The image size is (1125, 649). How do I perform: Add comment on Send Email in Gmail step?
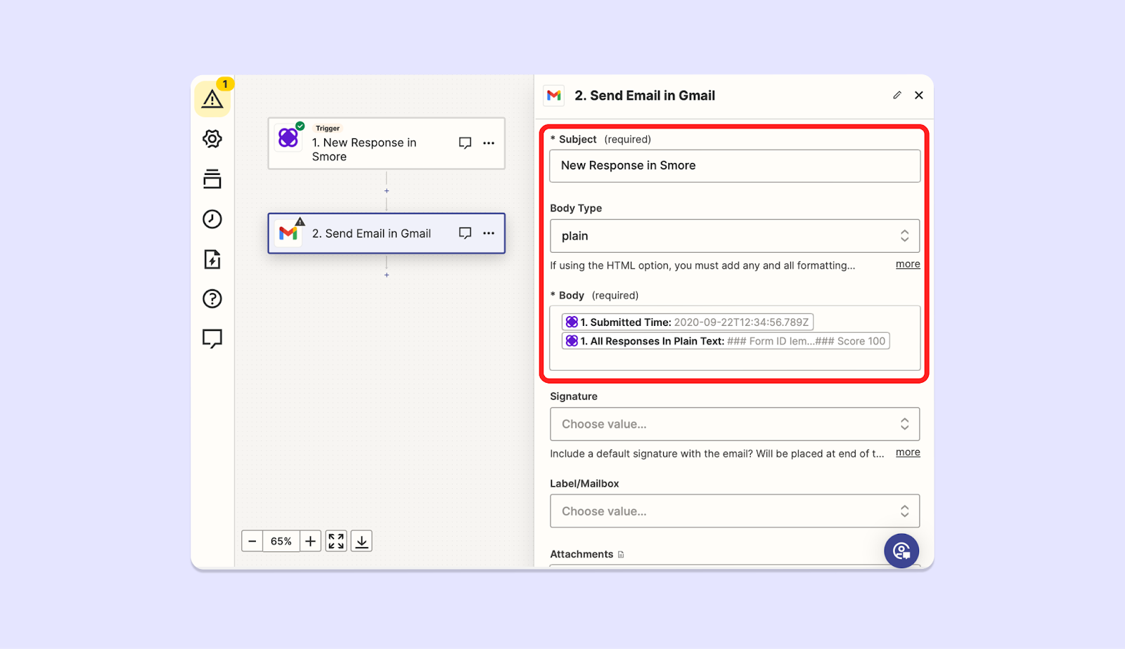coord(465,233)
